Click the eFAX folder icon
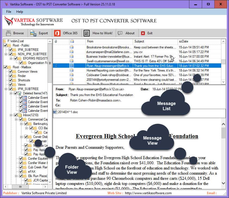Screen dimensions: 229x198 click(x=25, y=172)
